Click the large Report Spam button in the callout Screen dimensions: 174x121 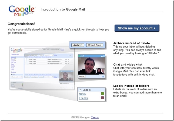pos(95,45)
